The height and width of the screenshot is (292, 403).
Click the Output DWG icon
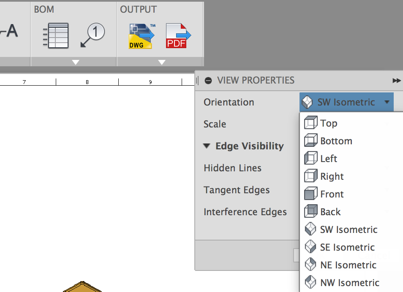[x=142, y=36]
